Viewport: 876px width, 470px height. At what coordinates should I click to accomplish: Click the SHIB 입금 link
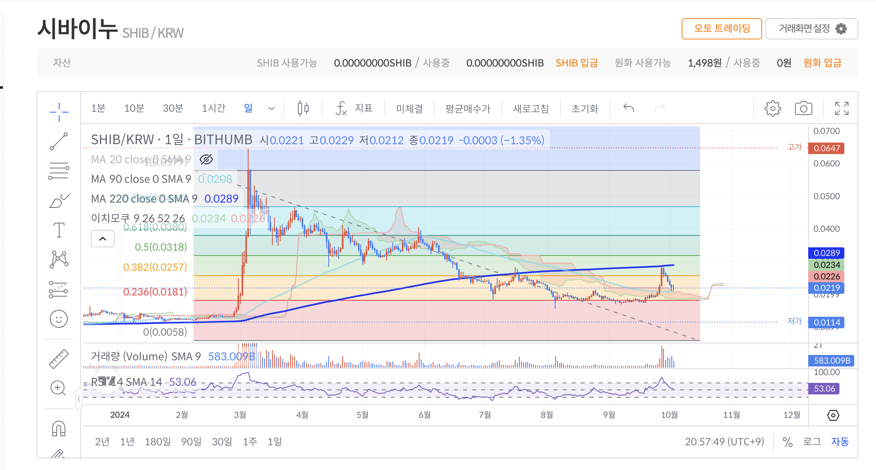click(x=576, y=63)
